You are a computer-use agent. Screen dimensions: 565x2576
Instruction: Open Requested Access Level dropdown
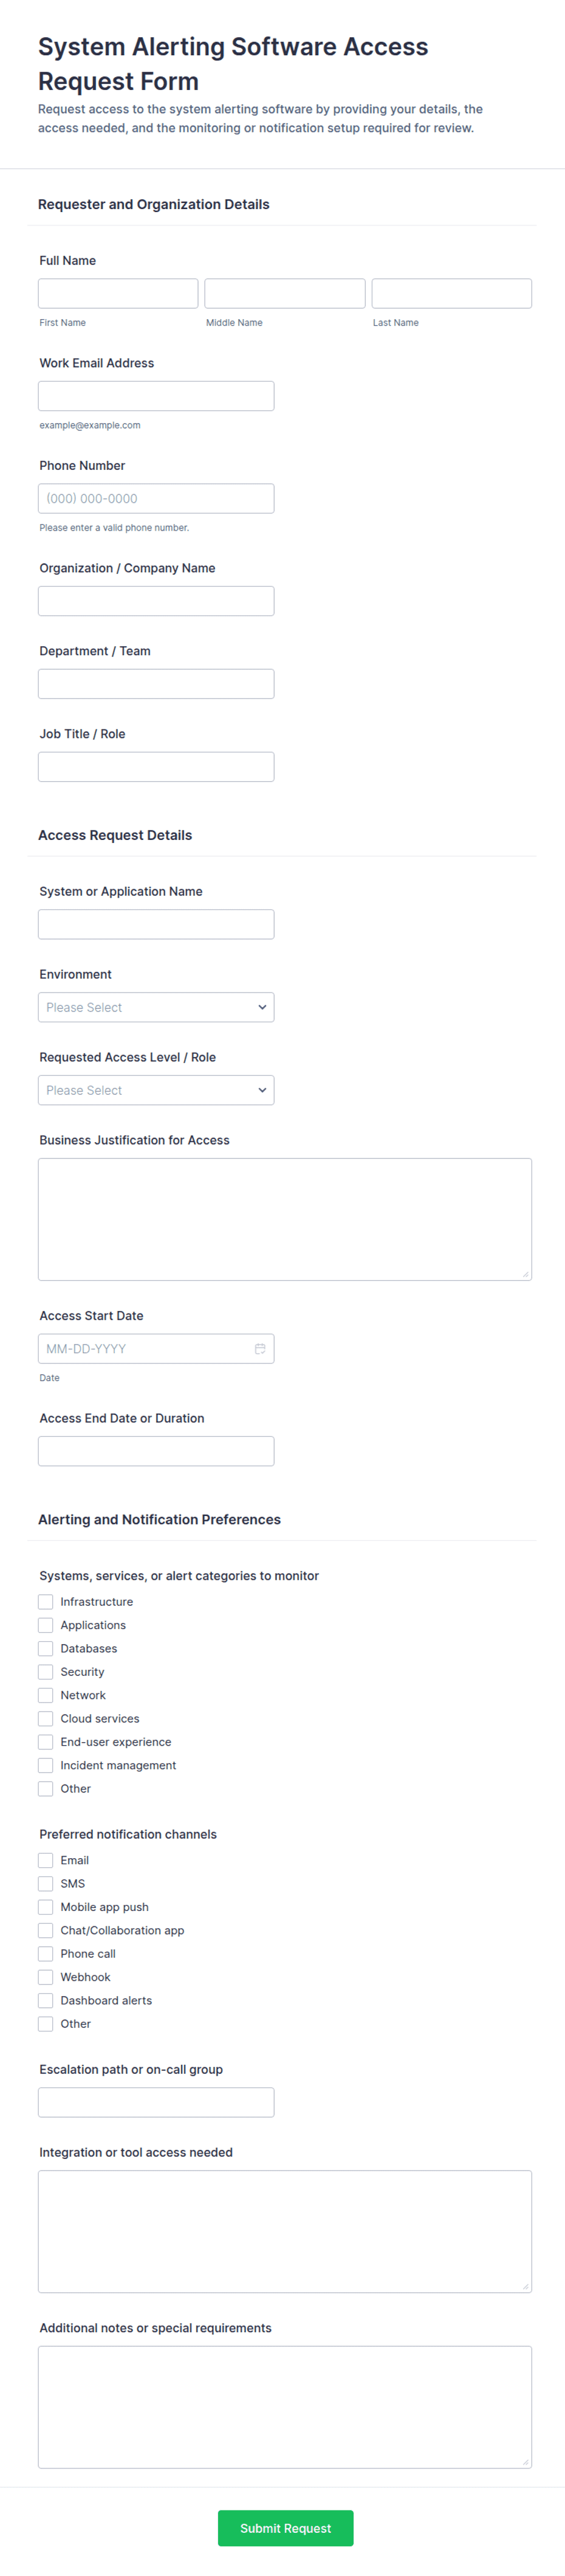pyautogui.click(x=156, y=1090)
